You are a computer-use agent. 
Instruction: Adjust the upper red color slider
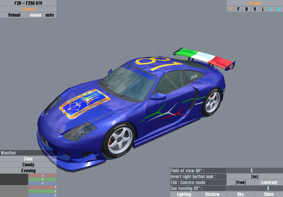(42, 175)
